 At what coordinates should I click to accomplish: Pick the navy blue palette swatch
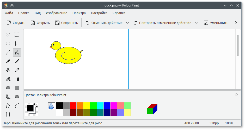[107, 113]
